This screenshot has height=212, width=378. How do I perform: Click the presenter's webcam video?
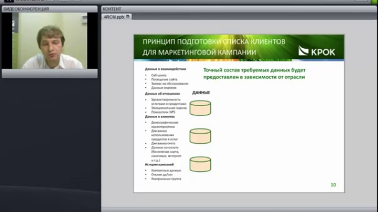click(50, 41)
